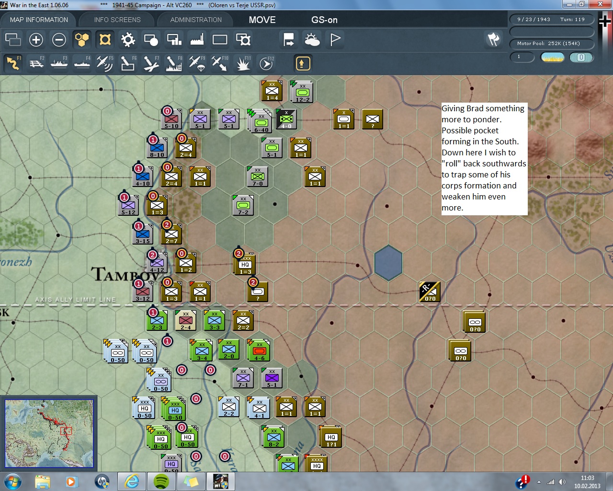Screen dimensions: 613x491
Task: Select the 1?1 brown HQ counter
Action: point(331,437)
